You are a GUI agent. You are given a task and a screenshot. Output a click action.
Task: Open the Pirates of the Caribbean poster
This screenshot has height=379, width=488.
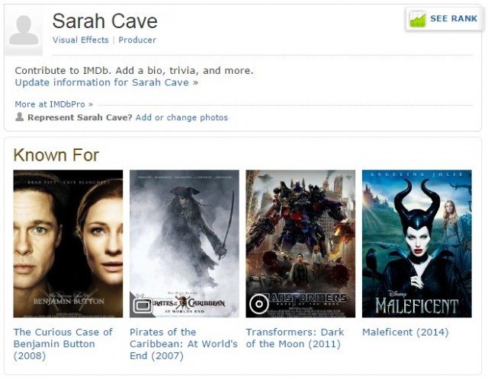point(185,244)
